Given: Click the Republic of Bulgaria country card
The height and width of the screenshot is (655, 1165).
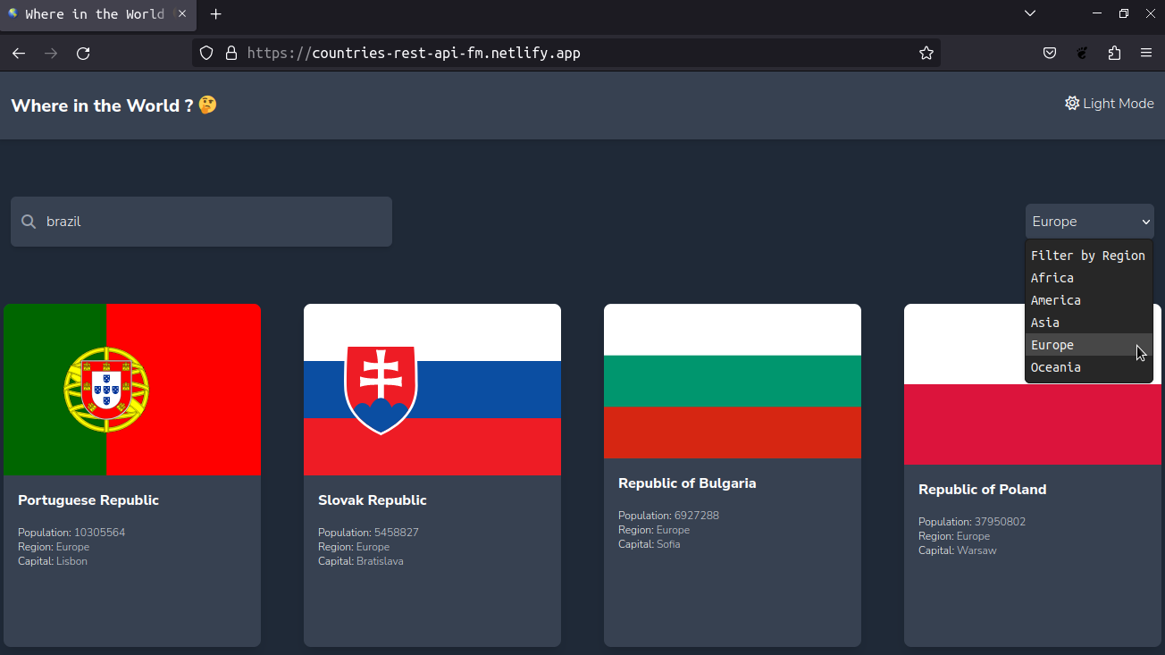Looking at the screenshot, I should (733, 474).
